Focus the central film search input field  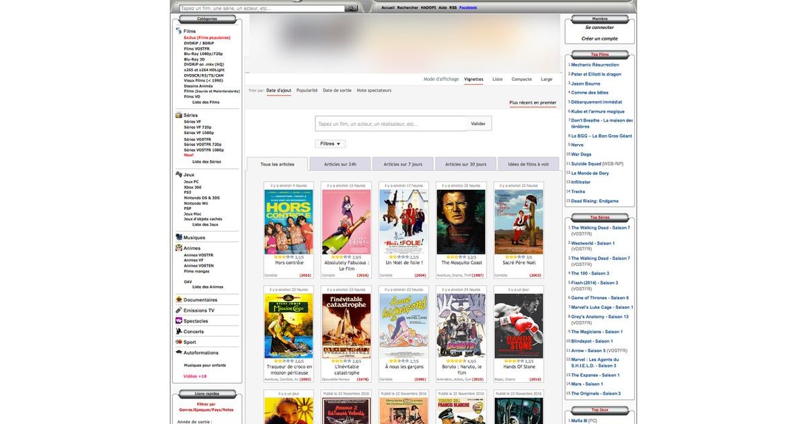[x=390, y=124]
